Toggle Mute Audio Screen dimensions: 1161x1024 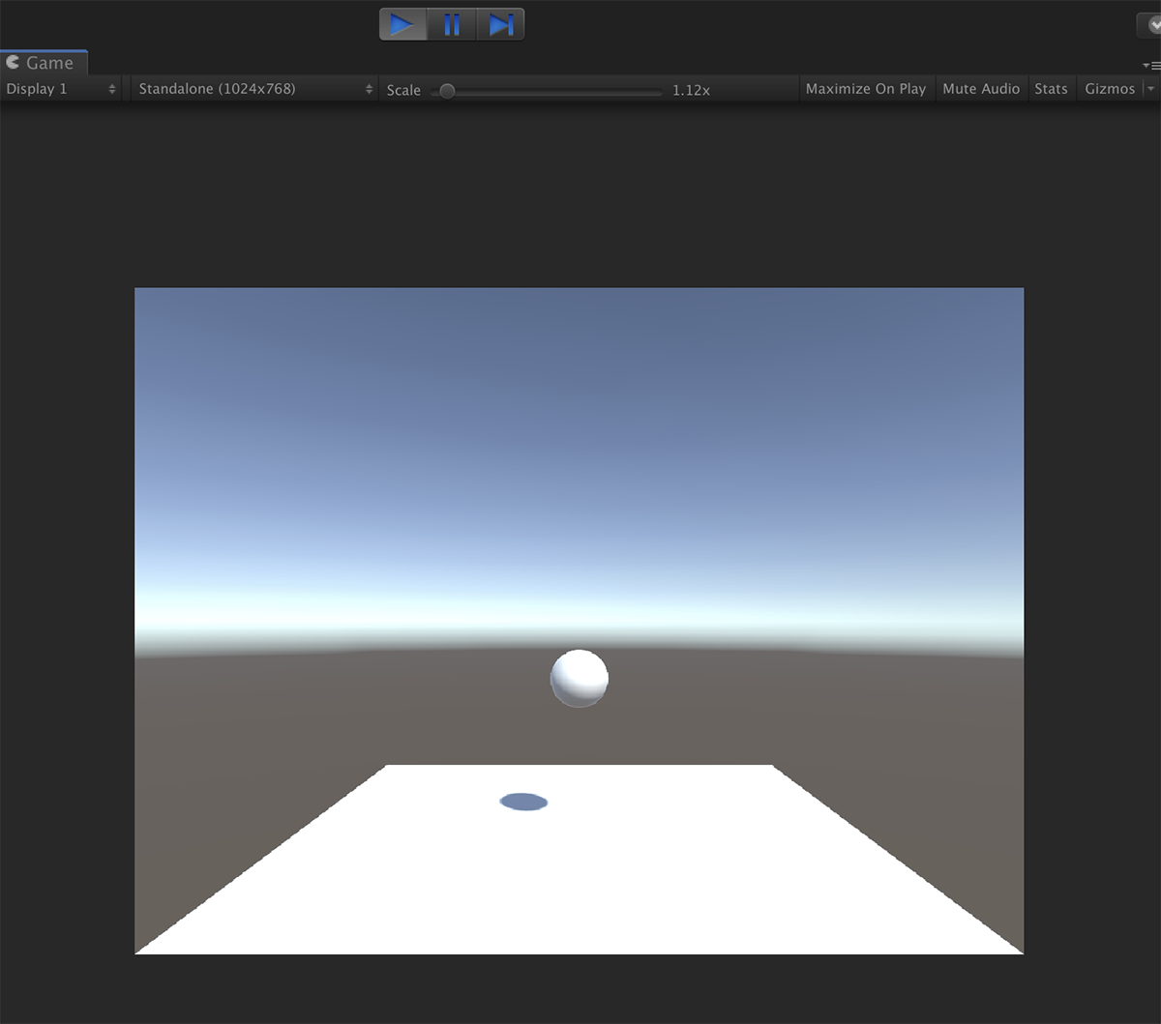pos(981,88)
